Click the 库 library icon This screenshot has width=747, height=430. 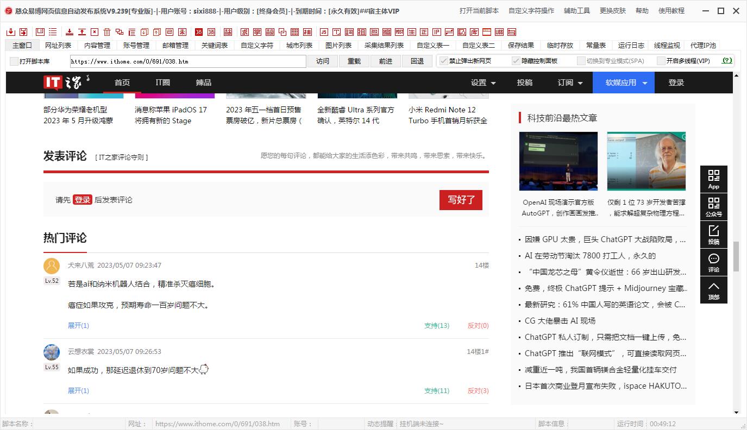tap(474, 32)
